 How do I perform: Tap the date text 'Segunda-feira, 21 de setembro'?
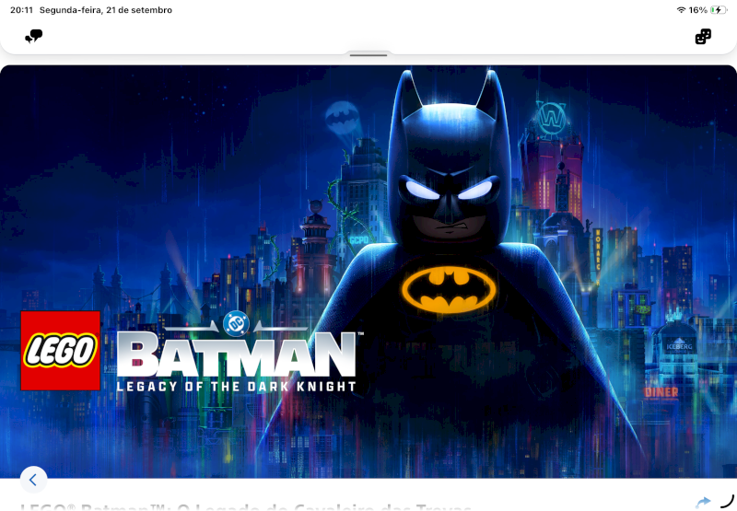coord(106,10)
